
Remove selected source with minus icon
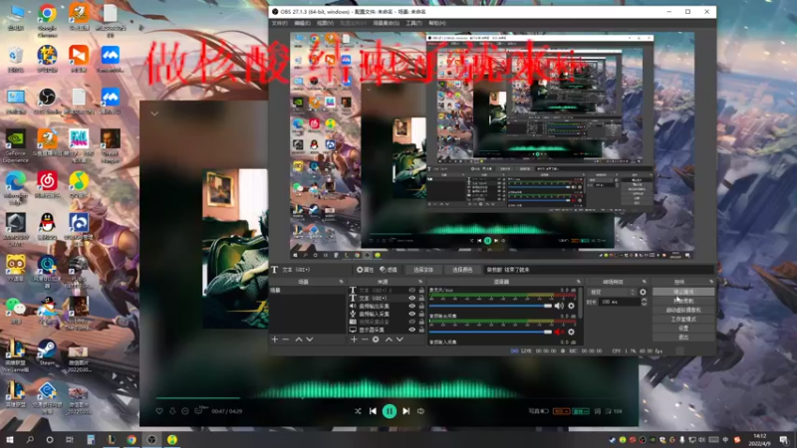(x=365, y=338)
